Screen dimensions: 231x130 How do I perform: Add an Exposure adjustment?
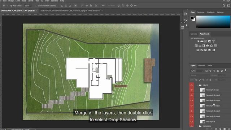point(209,42)
